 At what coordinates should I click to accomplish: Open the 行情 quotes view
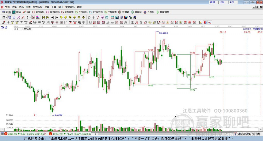click(x=6, y=12)
